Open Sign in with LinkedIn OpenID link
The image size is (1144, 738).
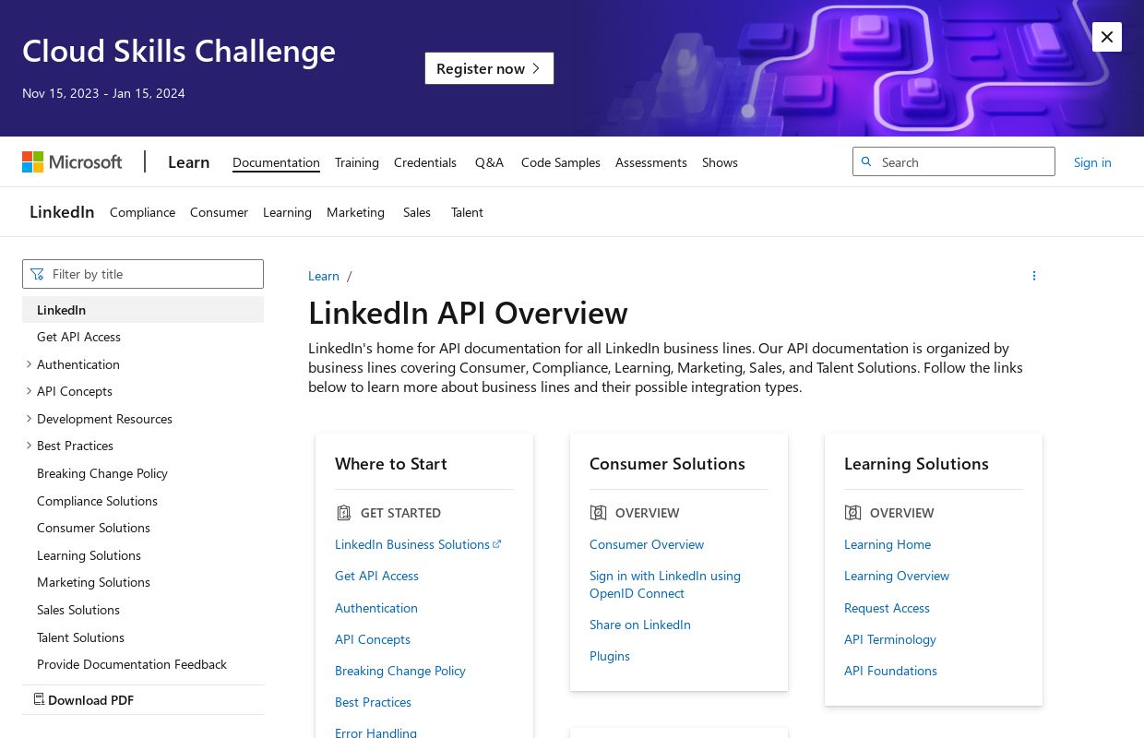pyautogui.click(x=665, y=585)
